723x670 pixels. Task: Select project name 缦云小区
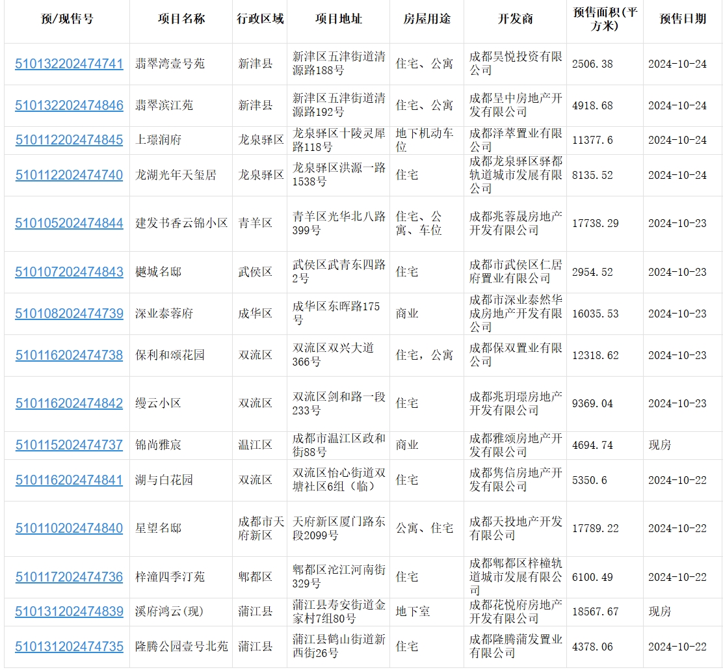tap(158, 403)
